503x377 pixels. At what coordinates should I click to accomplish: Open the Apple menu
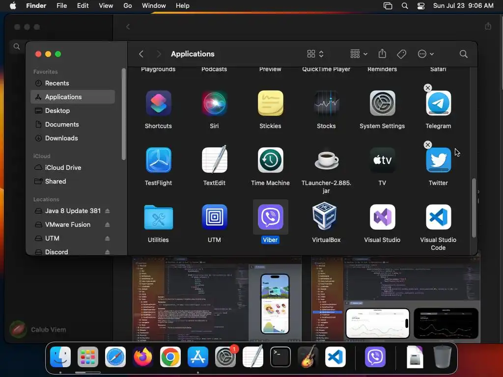[x=13, y=6]
